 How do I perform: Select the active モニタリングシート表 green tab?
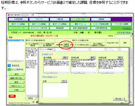click(x=18, y=28)
